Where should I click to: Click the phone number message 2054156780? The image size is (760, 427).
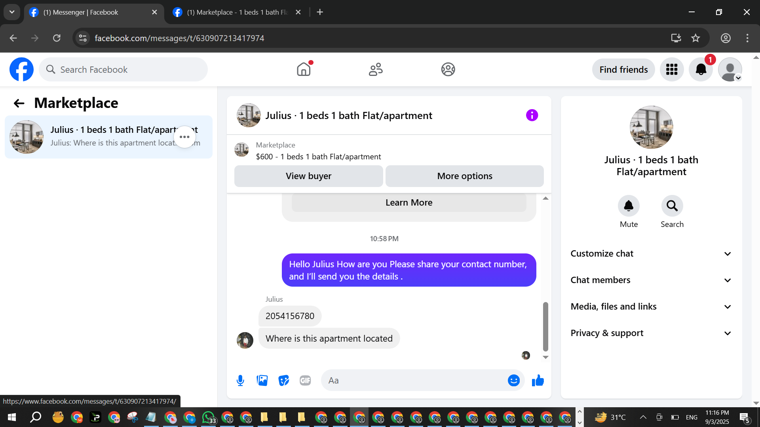(290, 316)
